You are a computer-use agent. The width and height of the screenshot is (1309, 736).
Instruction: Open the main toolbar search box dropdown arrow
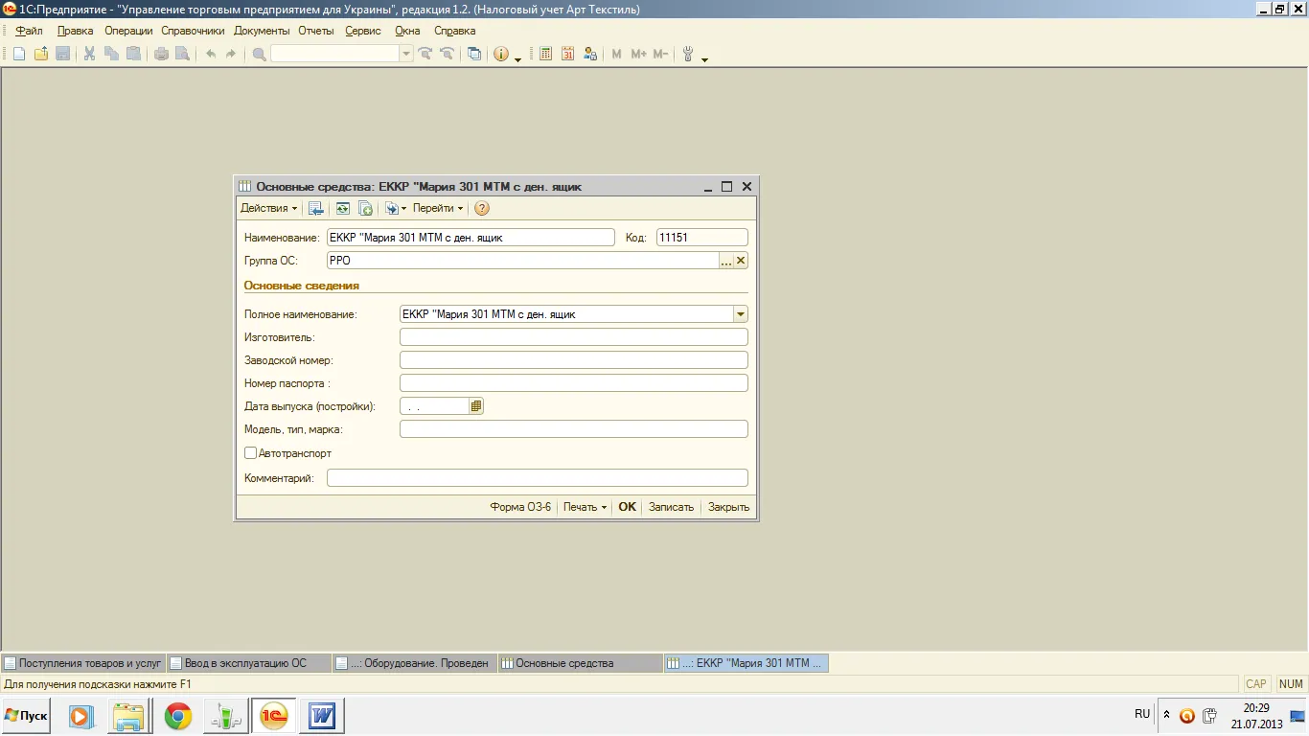(406, 54)
